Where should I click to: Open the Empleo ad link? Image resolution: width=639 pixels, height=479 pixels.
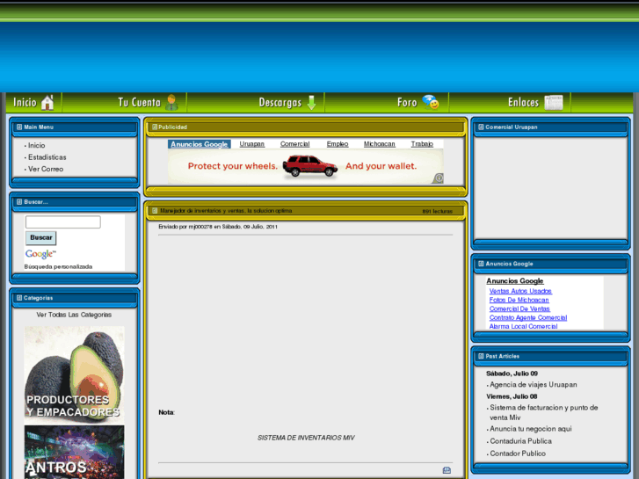click(x=338, y=144)
